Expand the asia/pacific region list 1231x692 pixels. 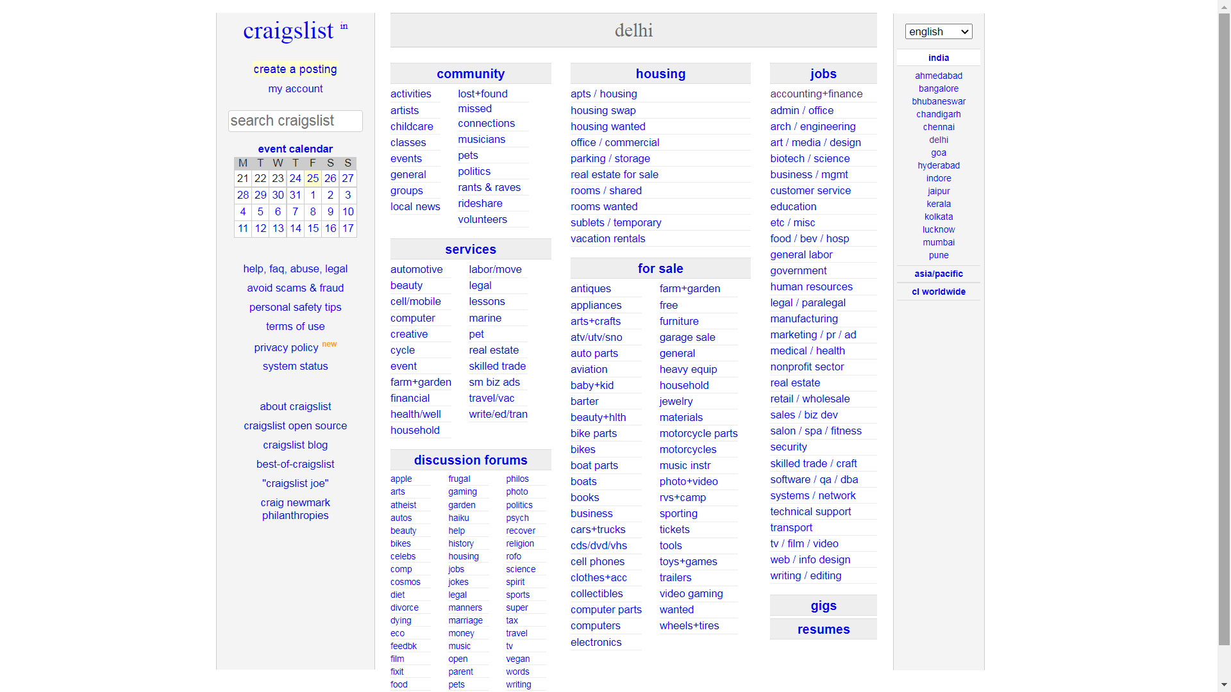point(939,274)
